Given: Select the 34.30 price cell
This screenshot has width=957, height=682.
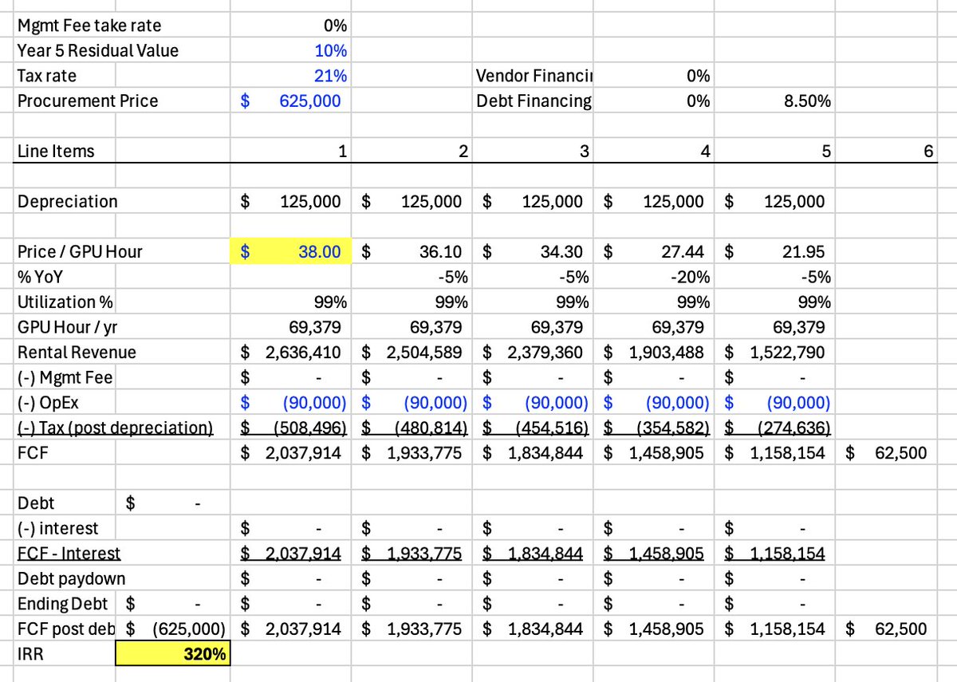Looking at the screenshot, I should click(x=533, y=251).
